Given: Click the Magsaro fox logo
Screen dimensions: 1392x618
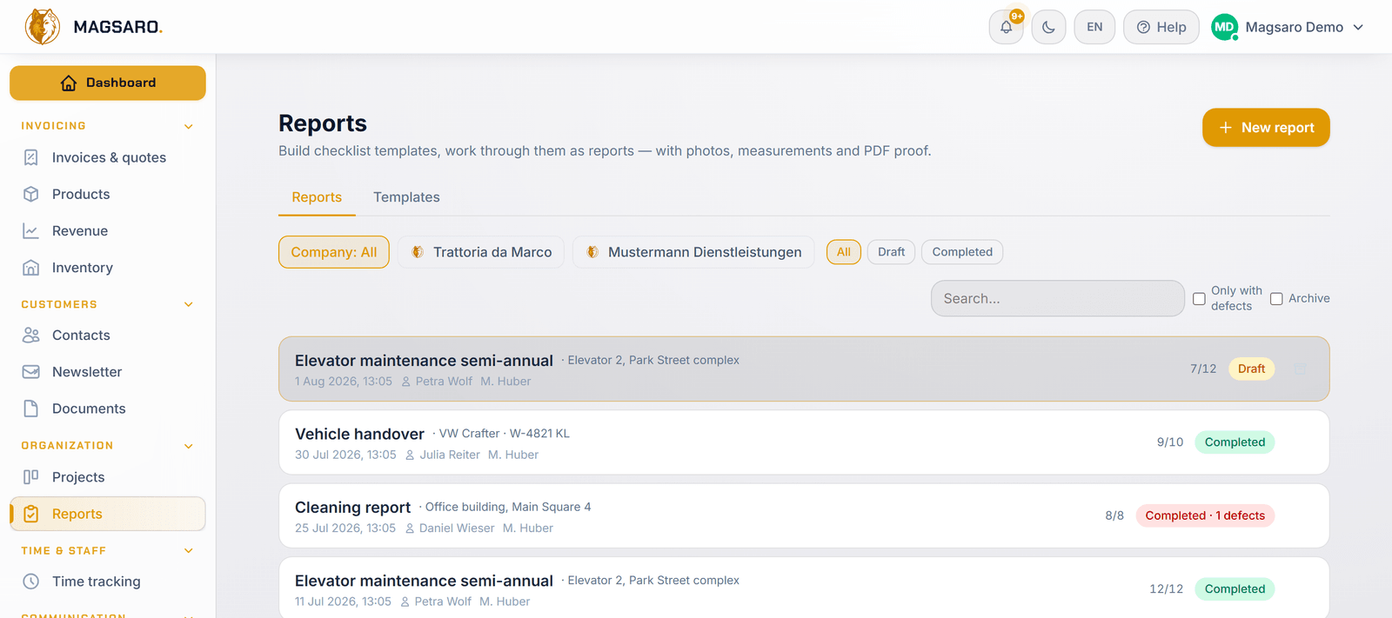Looking at the screenshot, I should pyautogui.click(x=42, y=27).
